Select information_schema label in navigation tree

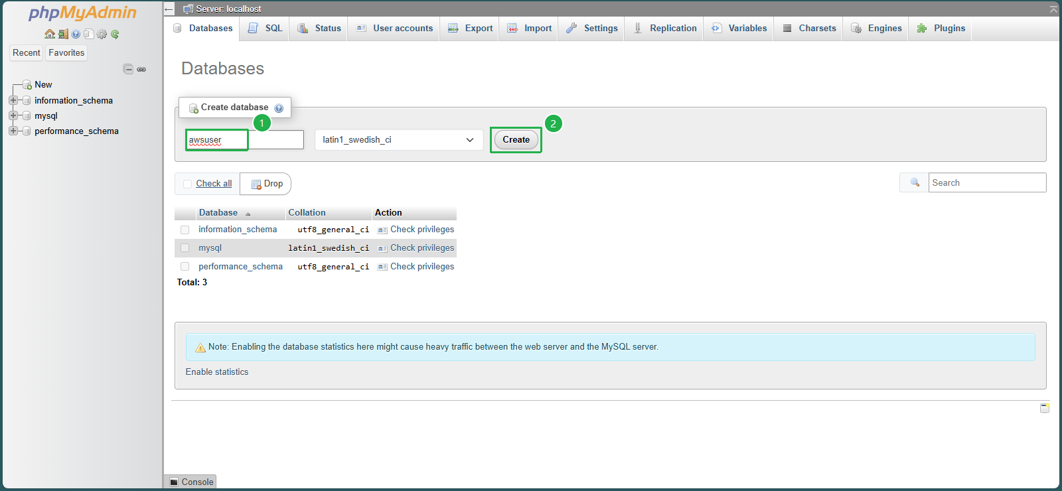[x=74, y=101]
